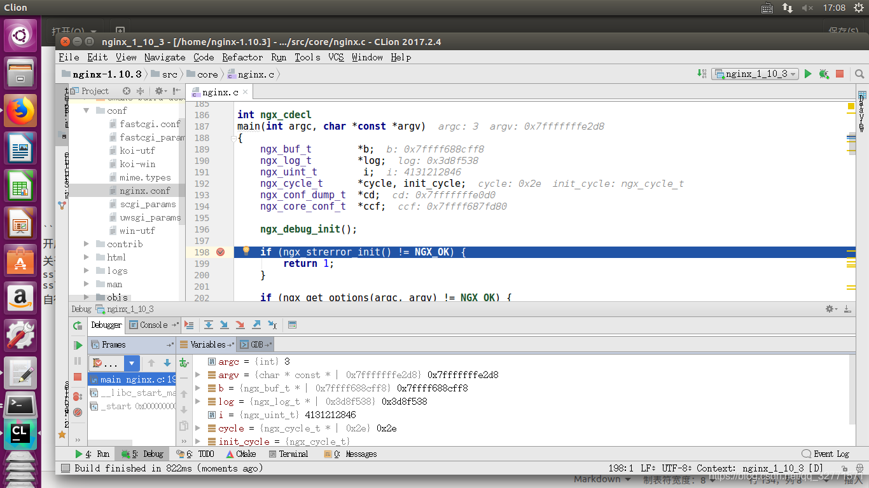Toggle the read-only lock icon in status bar
This screenshot has height=488, width=869.
click(845, 468)
